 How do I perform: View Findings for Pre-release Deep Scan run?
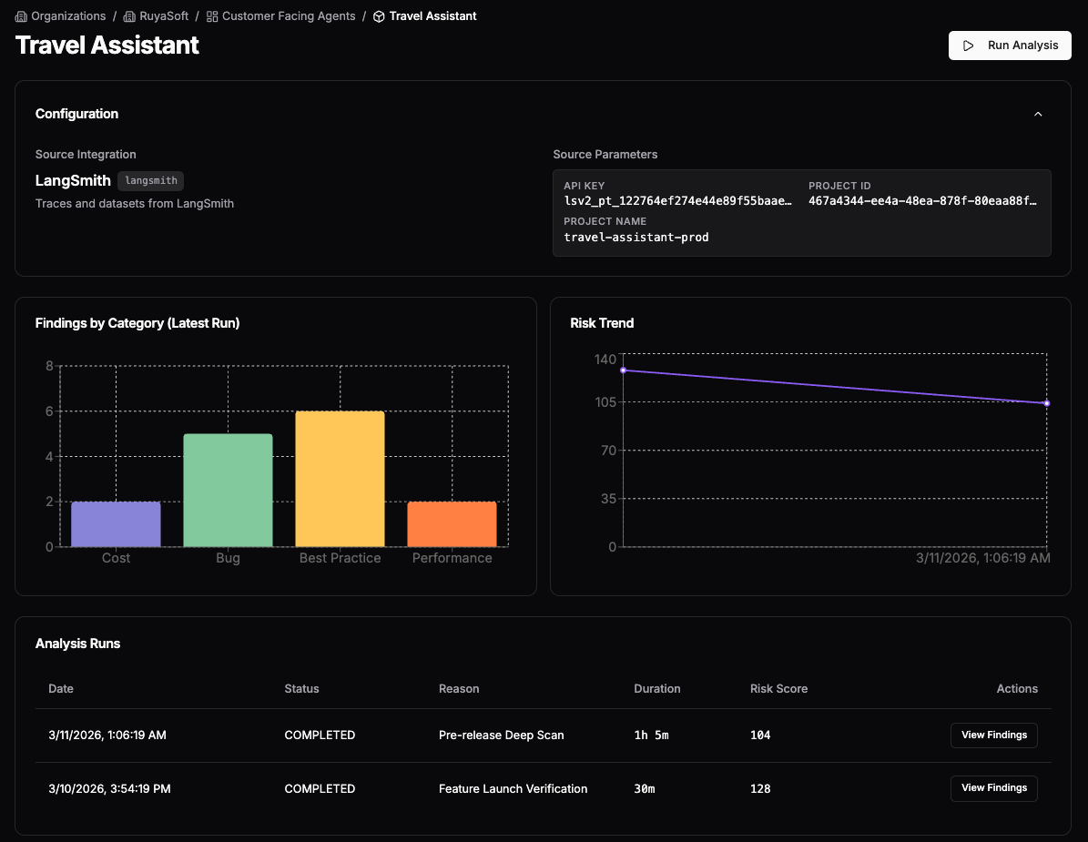point(993,735)
